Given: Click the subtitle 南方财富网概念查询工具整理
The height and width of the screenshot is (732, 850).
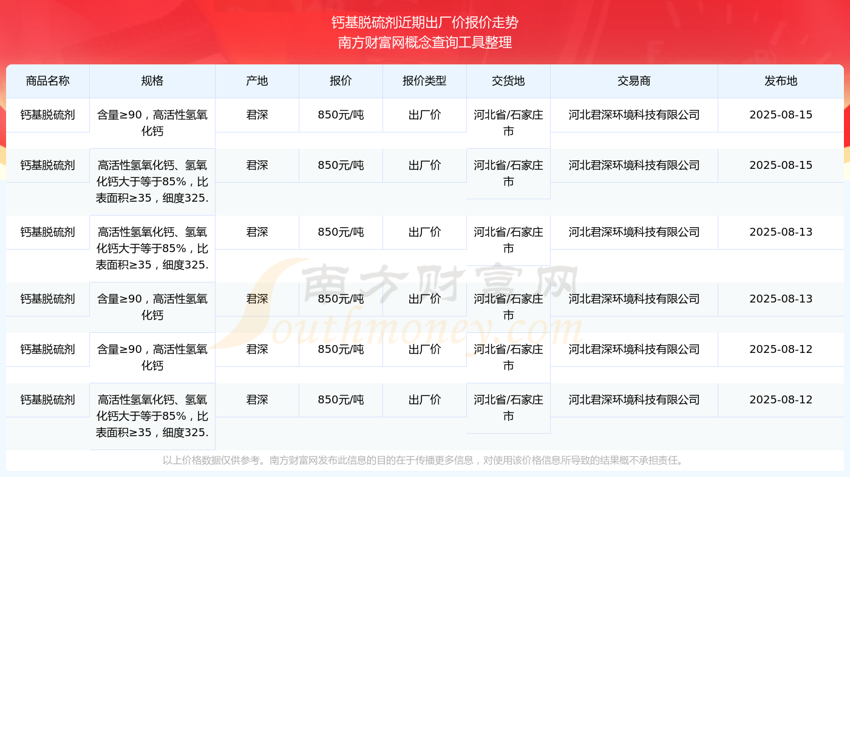Looking at the screenshot, I should tap(425, 43).
